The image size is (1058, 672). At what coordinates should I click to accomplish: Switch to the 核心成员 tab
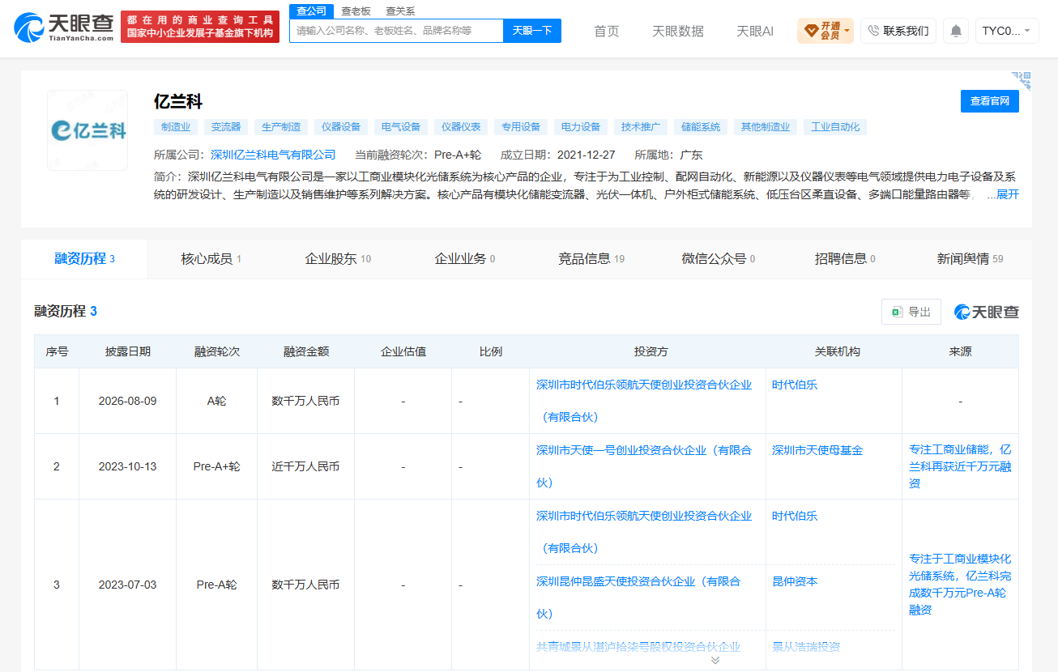[x=211, y=259]
